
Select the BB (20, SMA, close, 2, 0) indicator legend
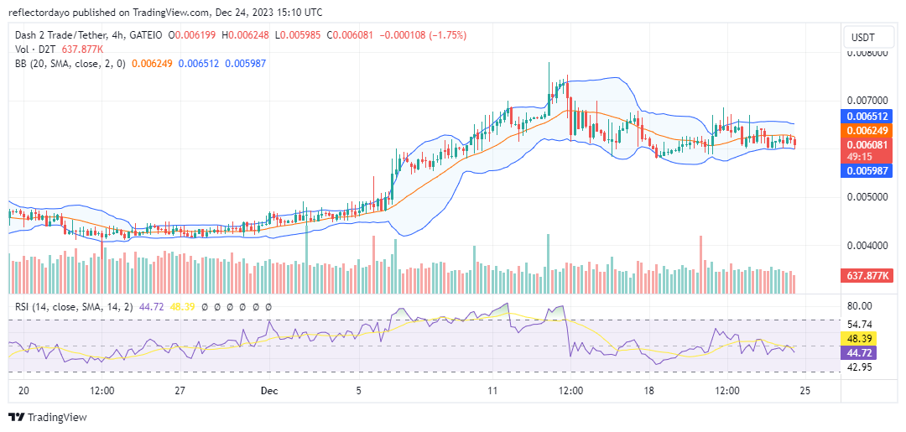pos(70,64)
